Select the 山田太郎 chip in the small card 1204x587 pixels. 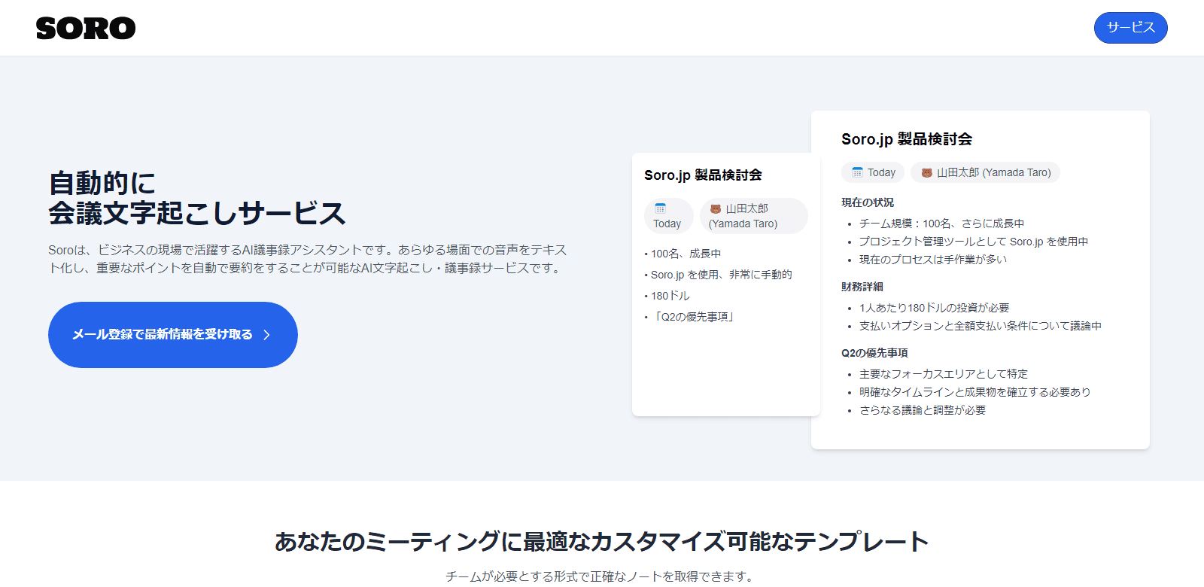click(x=754, y=216)
